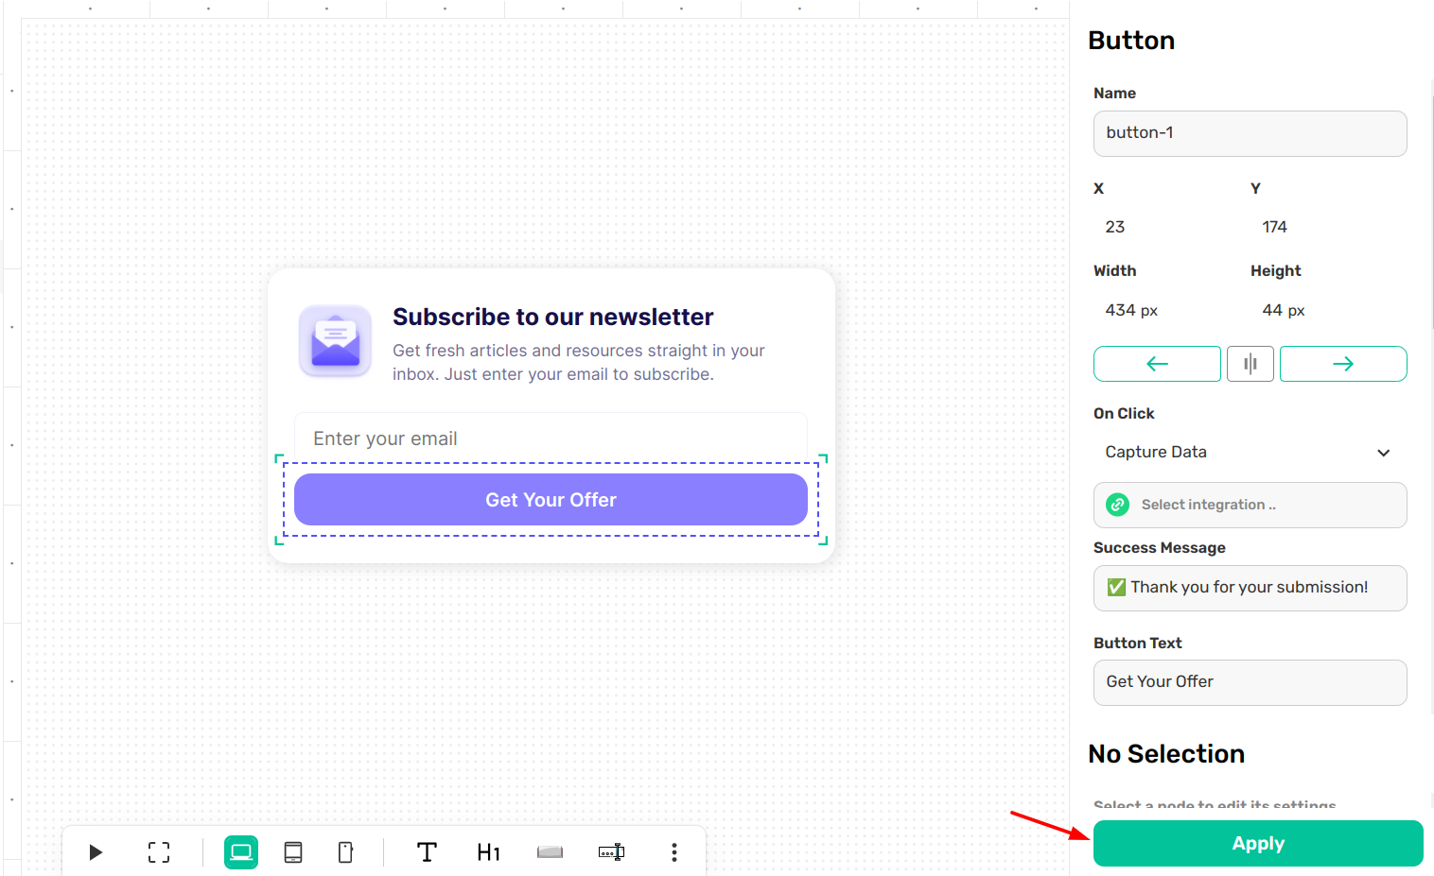Open the Select integration picker

pyautogui.click(x=1249, y=506)
